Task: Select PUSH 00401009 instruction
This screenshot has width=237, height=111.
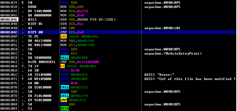Action: (74, 79)
